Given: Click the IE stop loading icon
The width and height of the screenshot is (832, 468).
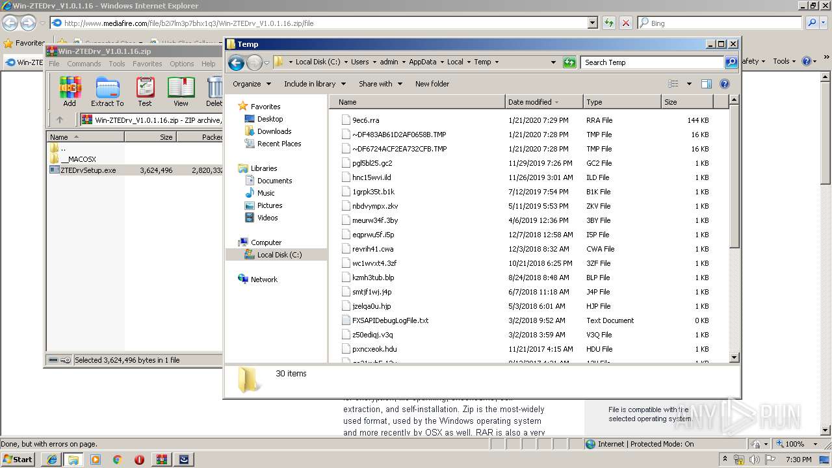Looking at the screenshot, I should [x=626, y=23].
